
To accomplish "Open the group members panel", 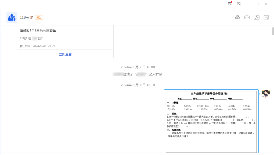I will coord(237,17).
